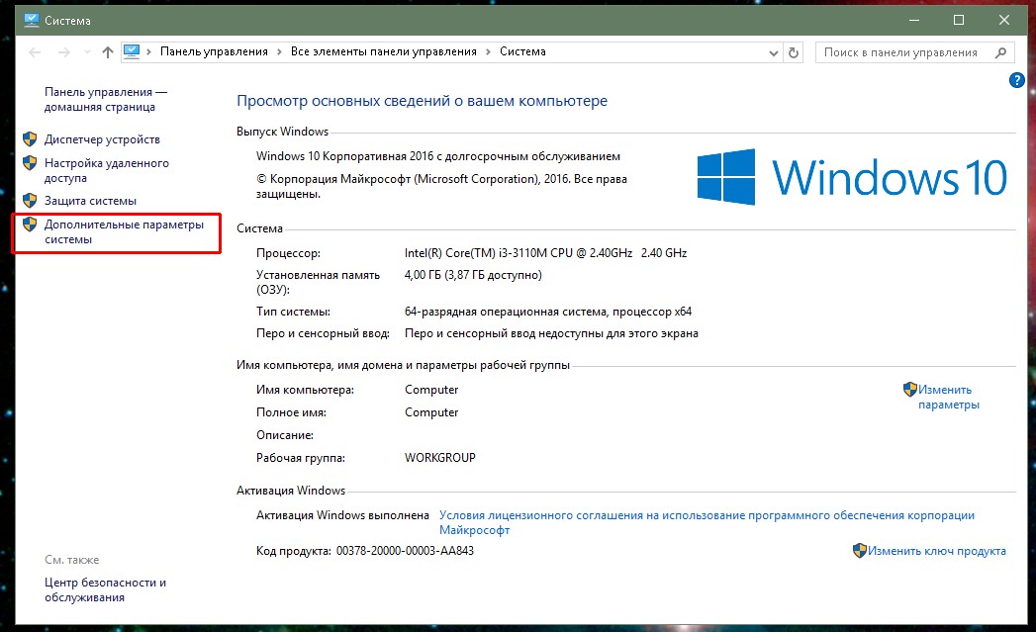Click the Поиск в панели управления field
Screen dimensions: 1036x632
pos(915,52)
